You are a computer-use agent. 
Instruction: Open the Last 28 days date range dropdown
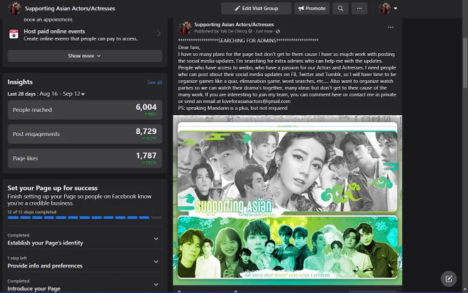(46, 94)
